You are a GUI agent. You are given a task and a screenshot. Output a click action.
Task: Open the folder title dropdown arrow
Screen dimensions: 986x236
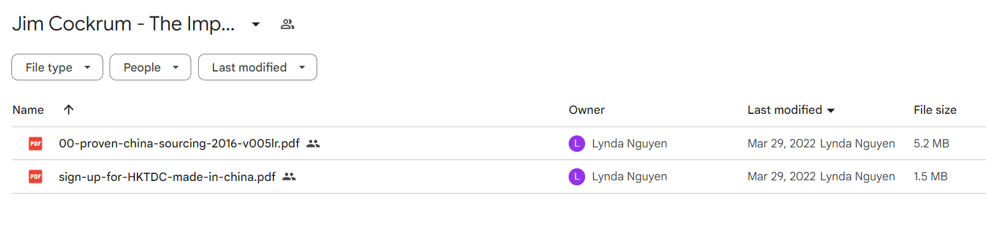[256, 25]
